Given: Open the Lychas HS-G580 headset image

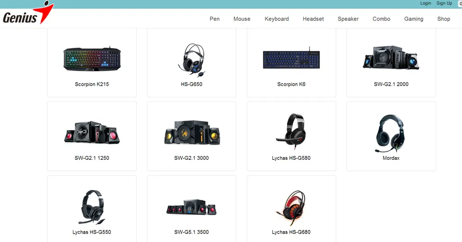Looking at the screenshot, I should tap(292, 132).
